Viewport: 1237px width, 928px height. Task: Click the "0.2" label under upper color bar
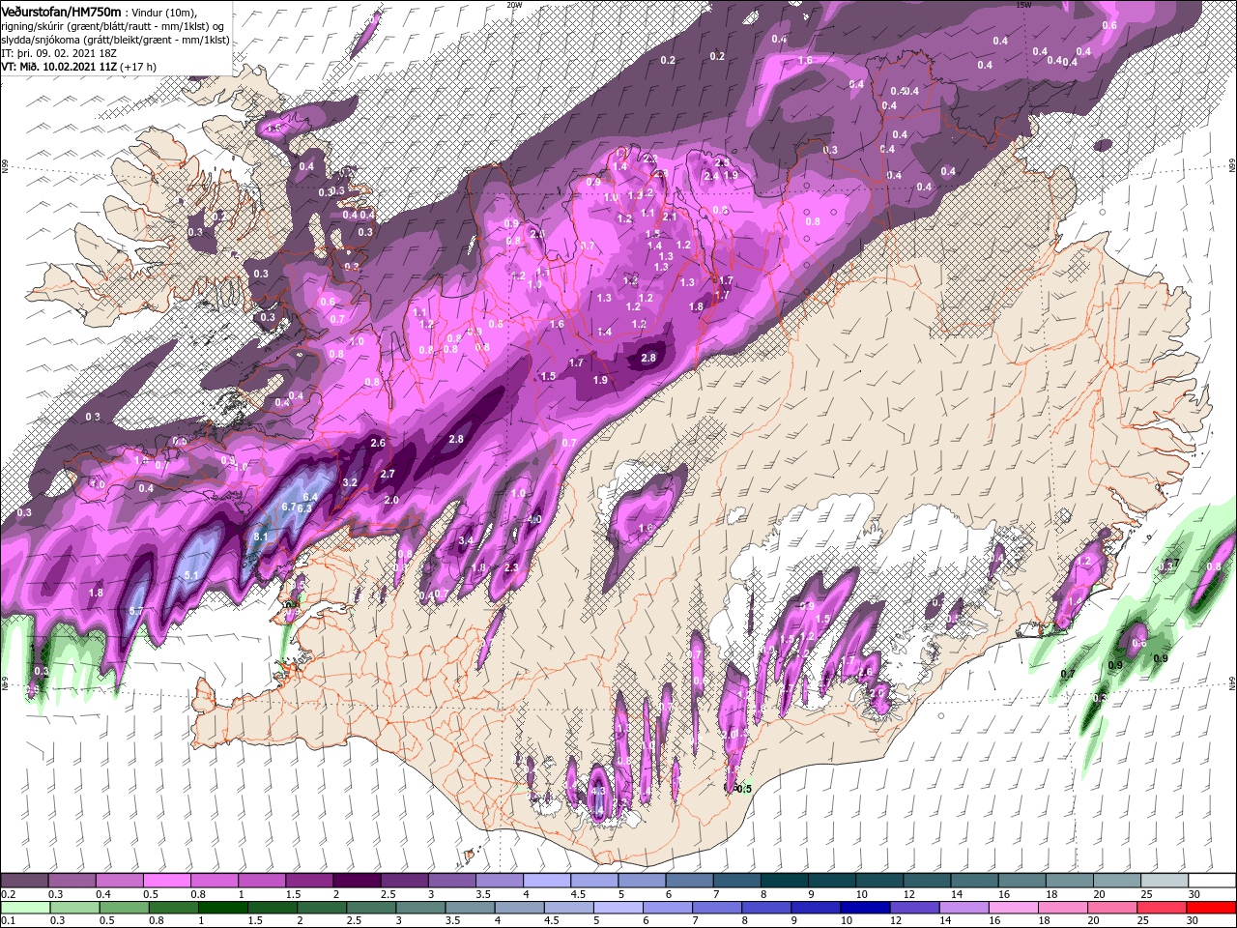click(8, 894)
